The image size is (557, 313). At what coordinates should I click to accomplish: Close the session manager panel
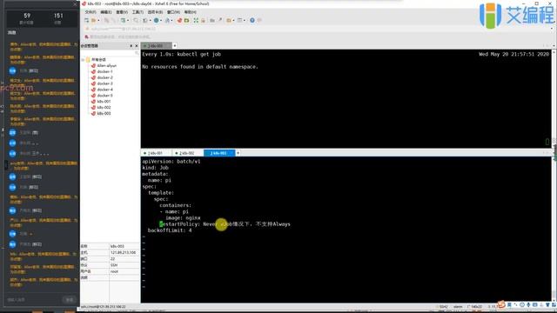[137, 46]
